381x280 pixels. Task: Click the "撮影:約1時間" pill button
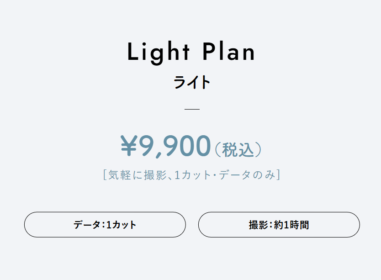coord(279,225)
